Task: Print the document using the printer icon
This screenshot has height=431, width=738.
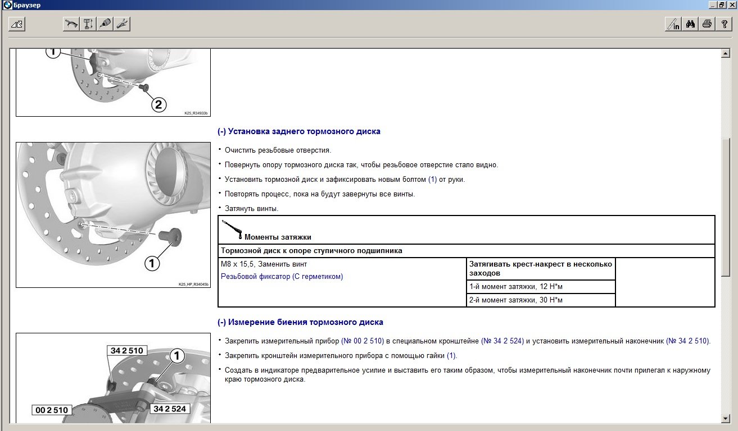Action: pos(707,24)
